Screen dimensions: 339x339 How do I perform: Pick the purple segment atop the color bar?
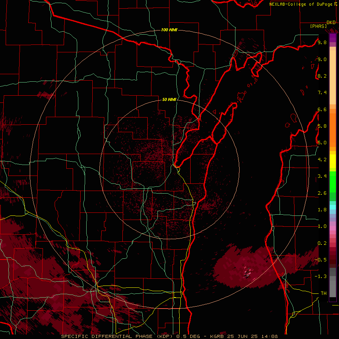(x=333, y=38)
